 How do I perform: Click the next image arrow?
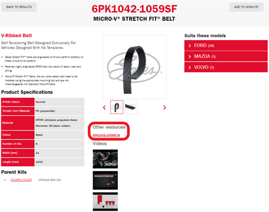(165, 108)
